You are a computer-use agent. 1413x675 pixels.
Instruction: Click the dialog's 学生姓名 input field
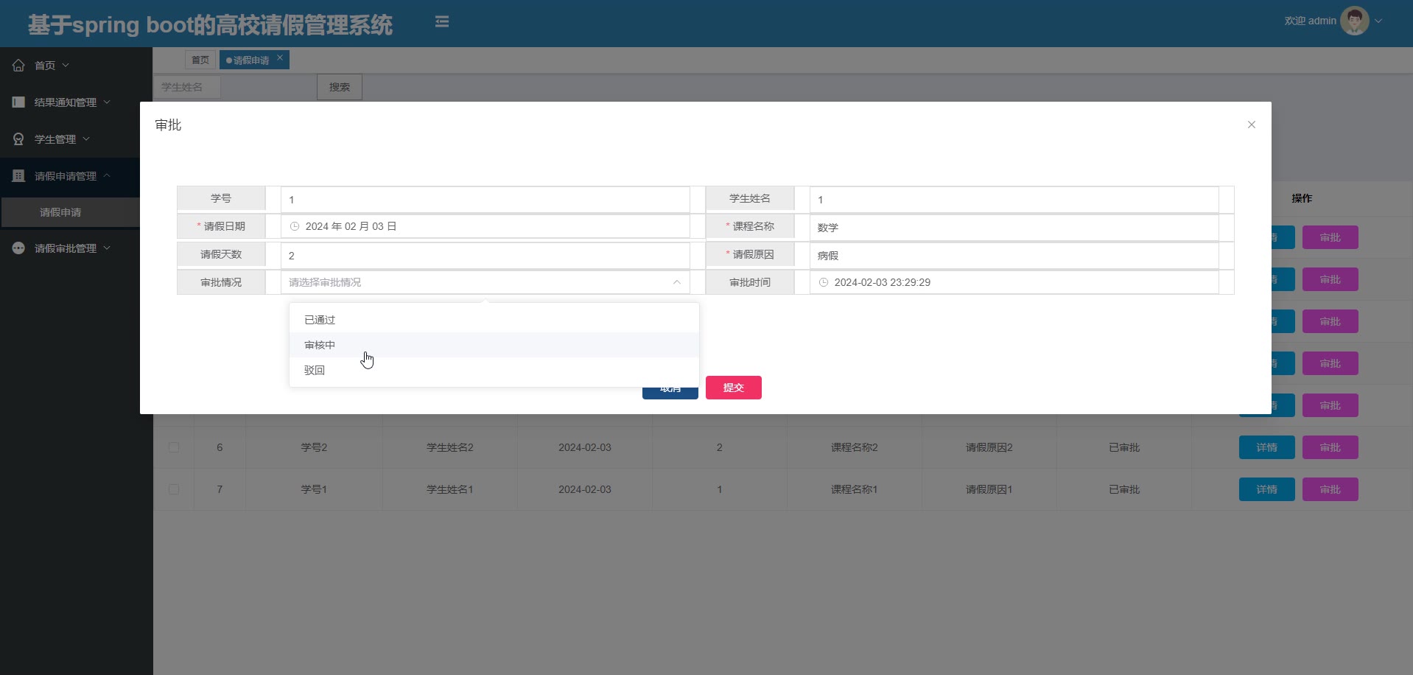(1014, 200)
